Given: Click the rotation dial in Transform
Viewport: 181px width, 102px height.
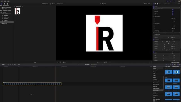Looking at the screenshot, I should [x=169, y=43].
